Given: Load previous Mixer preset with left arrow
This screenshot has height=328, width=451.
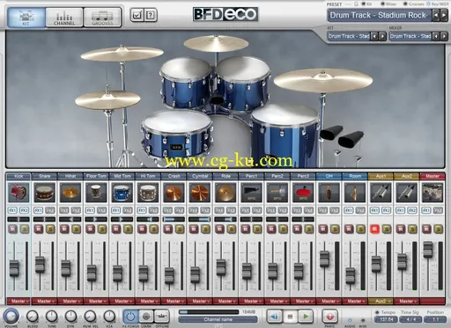Looking at the screenshot, I should (436, 36).
